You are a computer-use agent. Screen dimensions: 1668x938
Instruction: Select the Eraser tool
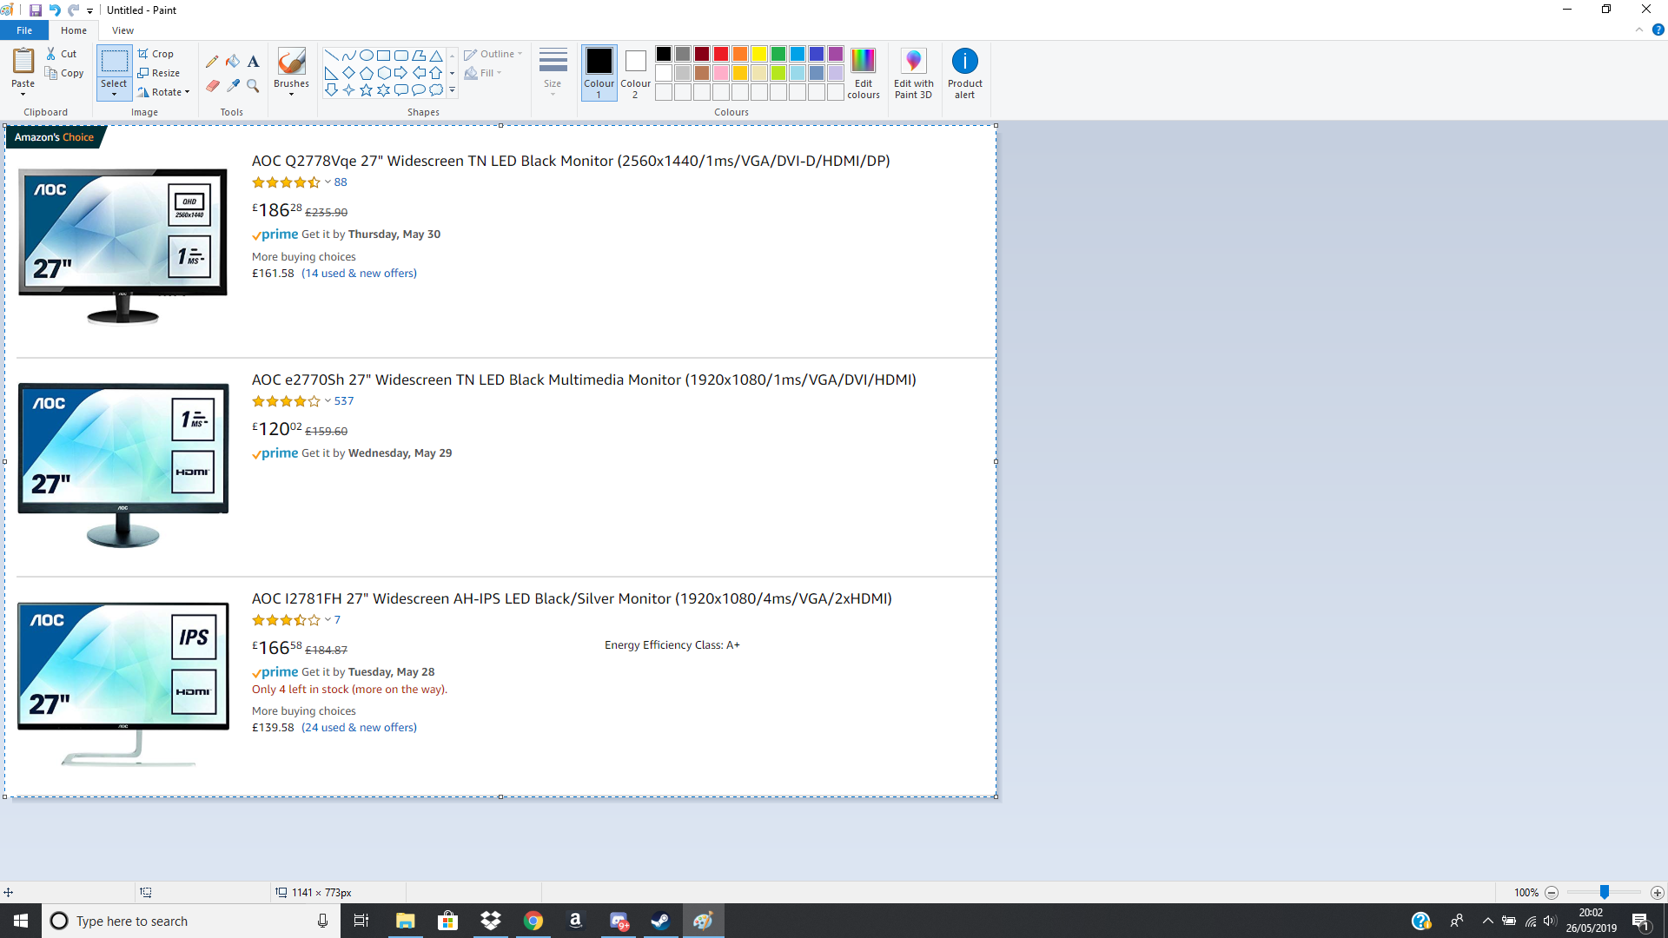[212, 85]
